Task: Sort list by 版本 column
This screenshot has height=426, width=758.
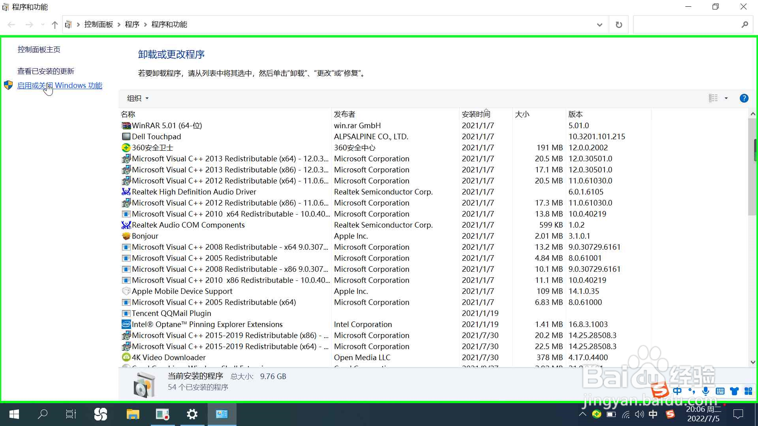Action: pos(608,114)
